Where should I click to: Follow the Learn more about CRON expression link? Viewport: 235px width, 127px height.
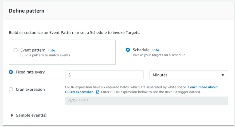click(141, 90)
